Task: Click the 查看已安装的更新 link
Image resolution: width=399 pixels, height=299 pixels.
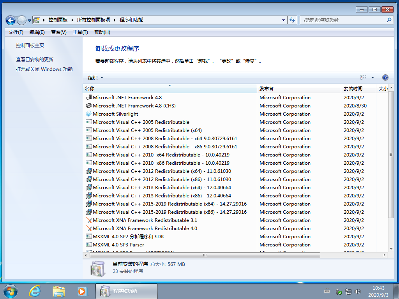Action: point(35,60)
